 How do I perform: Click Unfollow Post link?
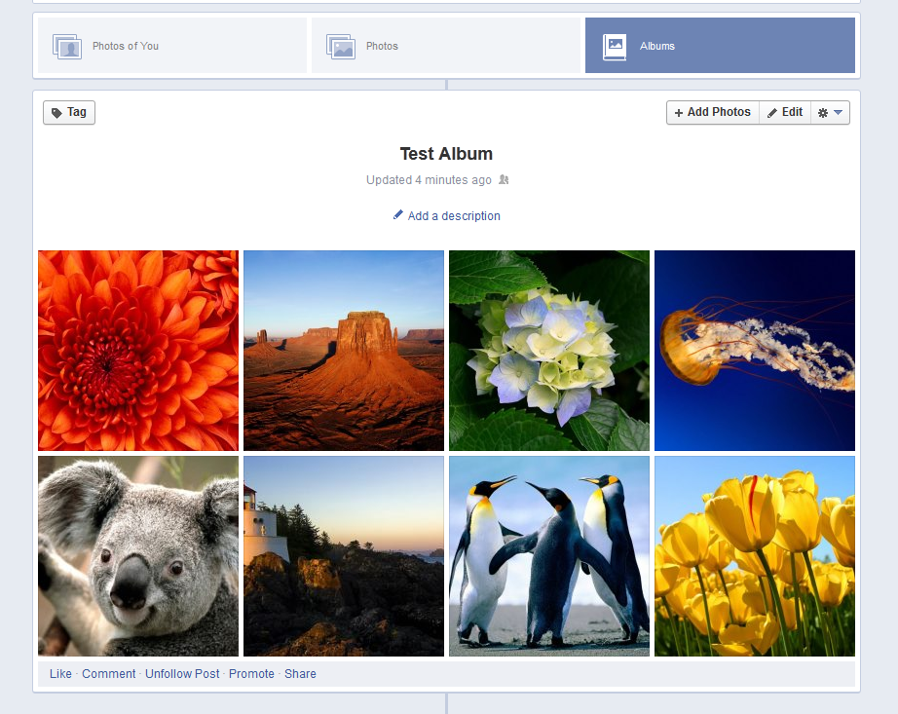pos(182,674)
